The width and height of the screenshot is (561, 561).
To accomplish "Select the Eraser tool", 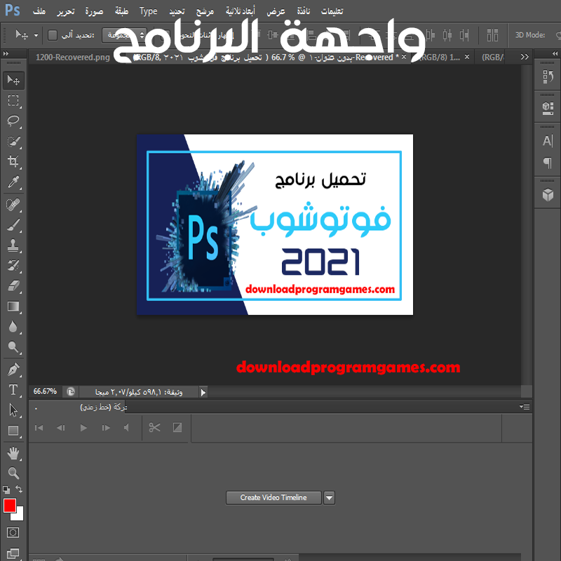I will point(13,286).
